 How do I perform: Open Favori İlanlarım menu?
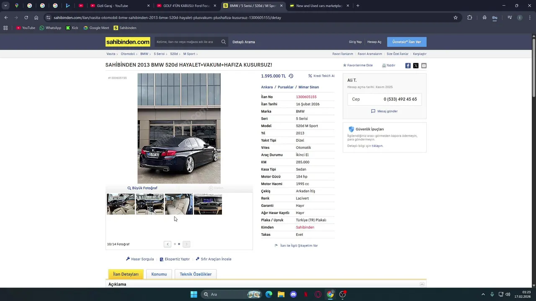click(x=343, y=54)
